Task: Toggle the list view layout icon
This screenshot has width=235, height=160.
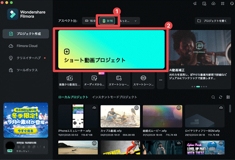Action: tap(228, 97)
